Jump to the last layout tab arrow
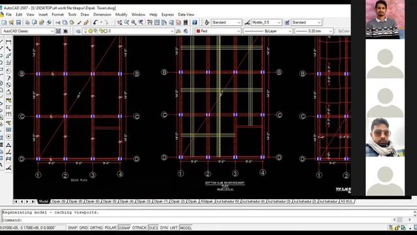 click(x=33, y=202)
